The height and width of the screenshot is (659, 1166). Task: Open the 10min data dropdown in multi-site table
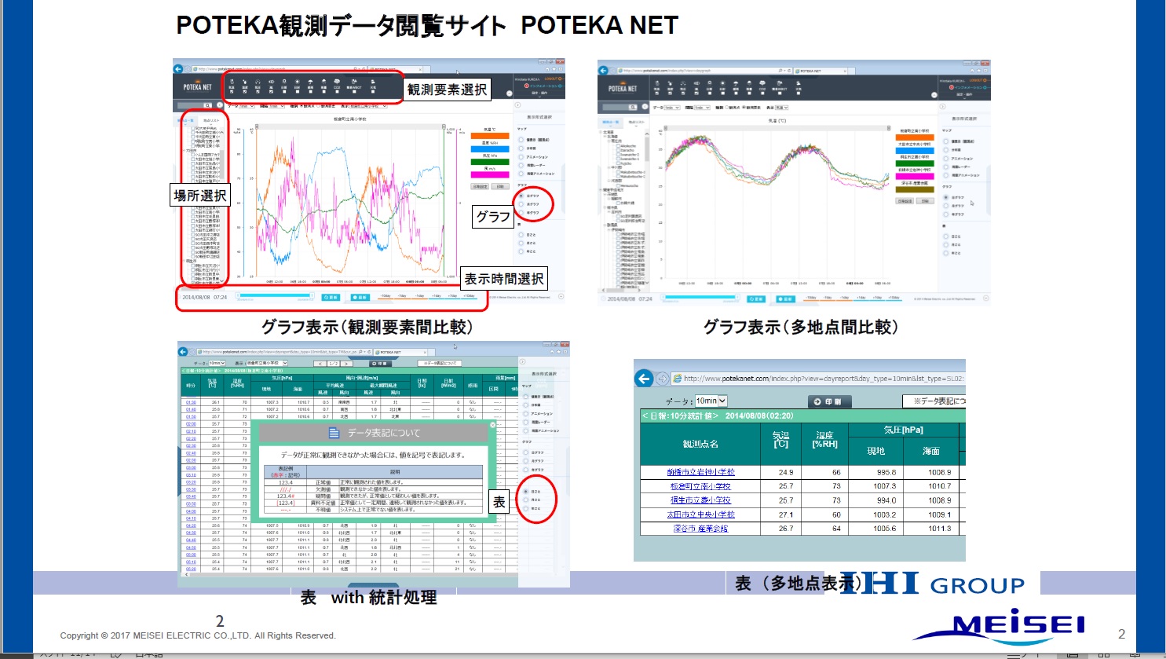coord(711,401)
